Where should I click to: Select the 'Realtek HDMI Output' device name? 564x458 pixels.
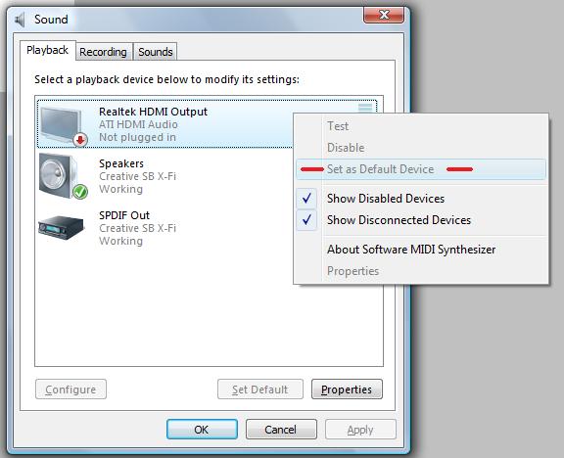coord(153,112)
